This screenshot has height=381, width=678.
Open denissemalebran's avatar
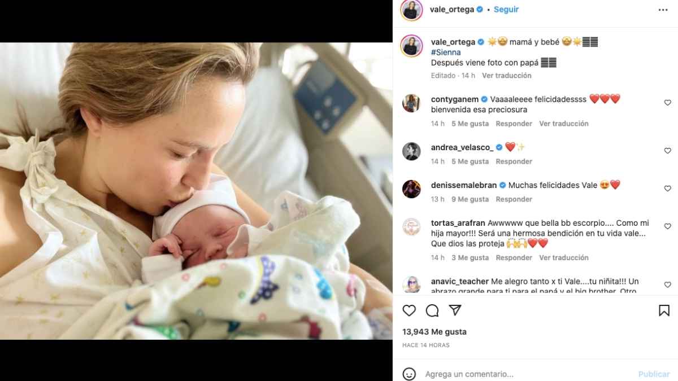(411, 189)
